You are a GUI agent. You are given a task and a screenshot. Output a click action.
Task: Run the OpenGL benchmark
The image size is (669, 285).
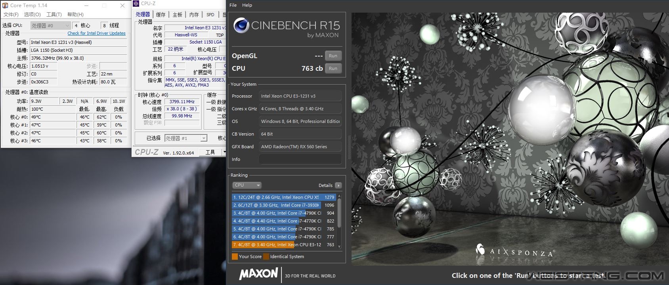(x=333, y=56)
